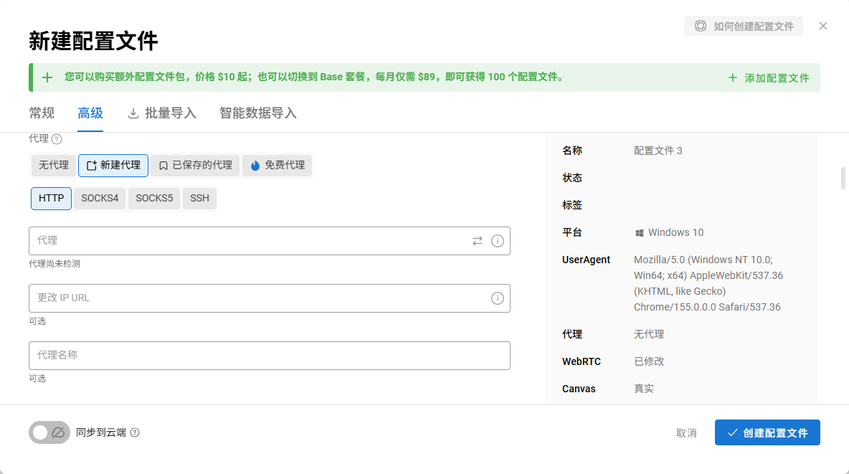The height and width of the screenshot is (474, 849).
Task: Click Windows 10 platform value
Action: (x=669, y=232)
